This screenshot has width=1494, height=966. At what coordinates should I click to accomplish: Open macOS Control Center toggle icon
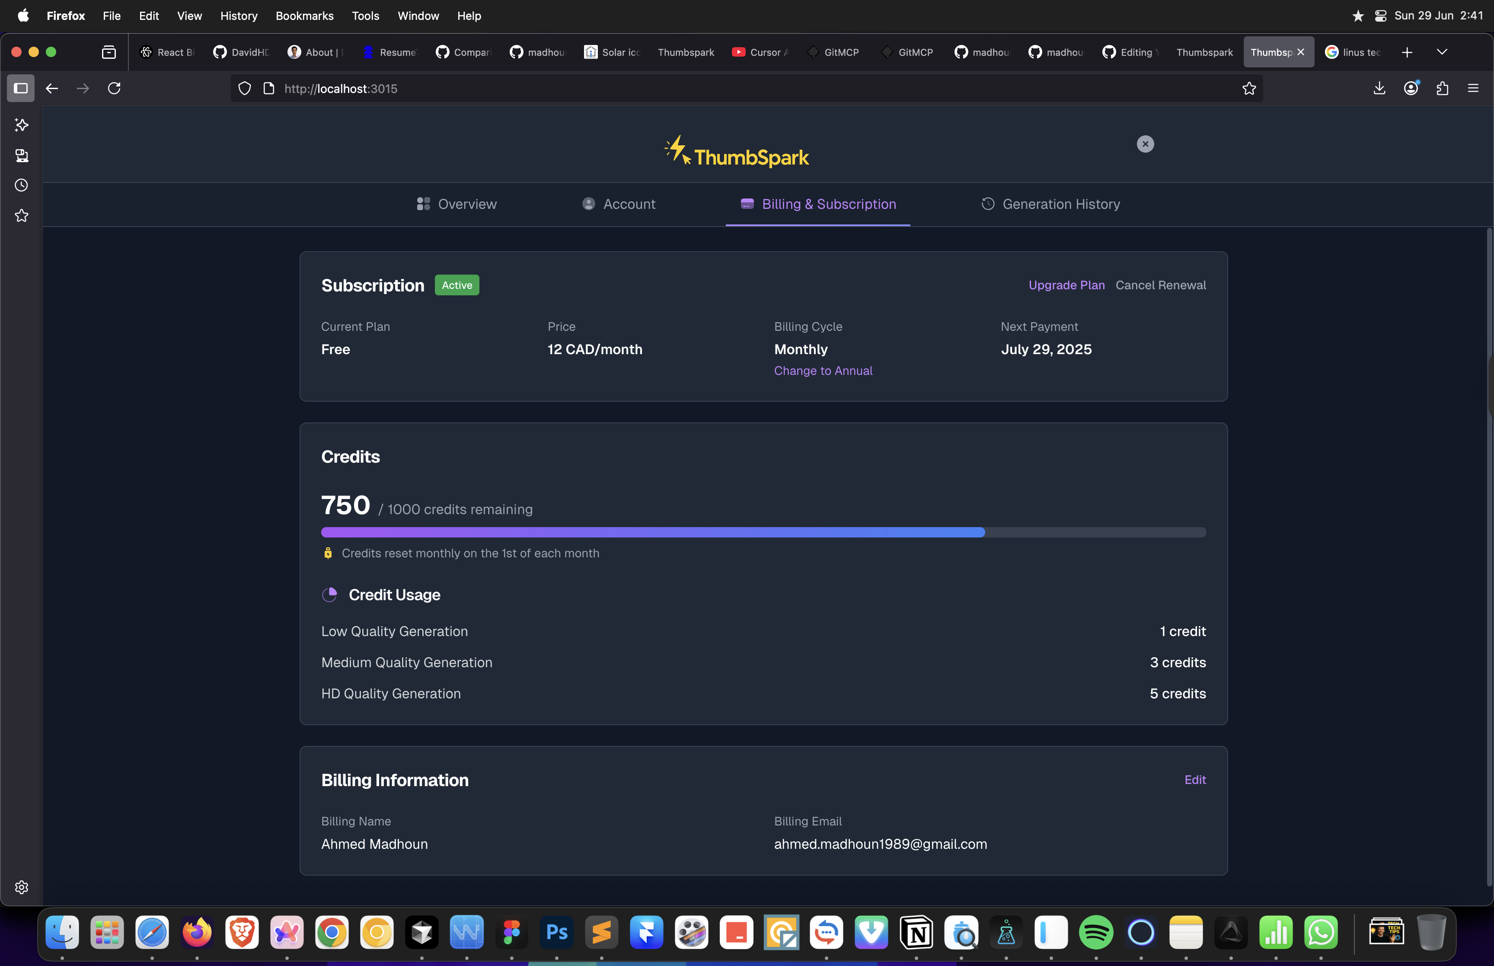pyautogui.click(x=1380, y=16)
